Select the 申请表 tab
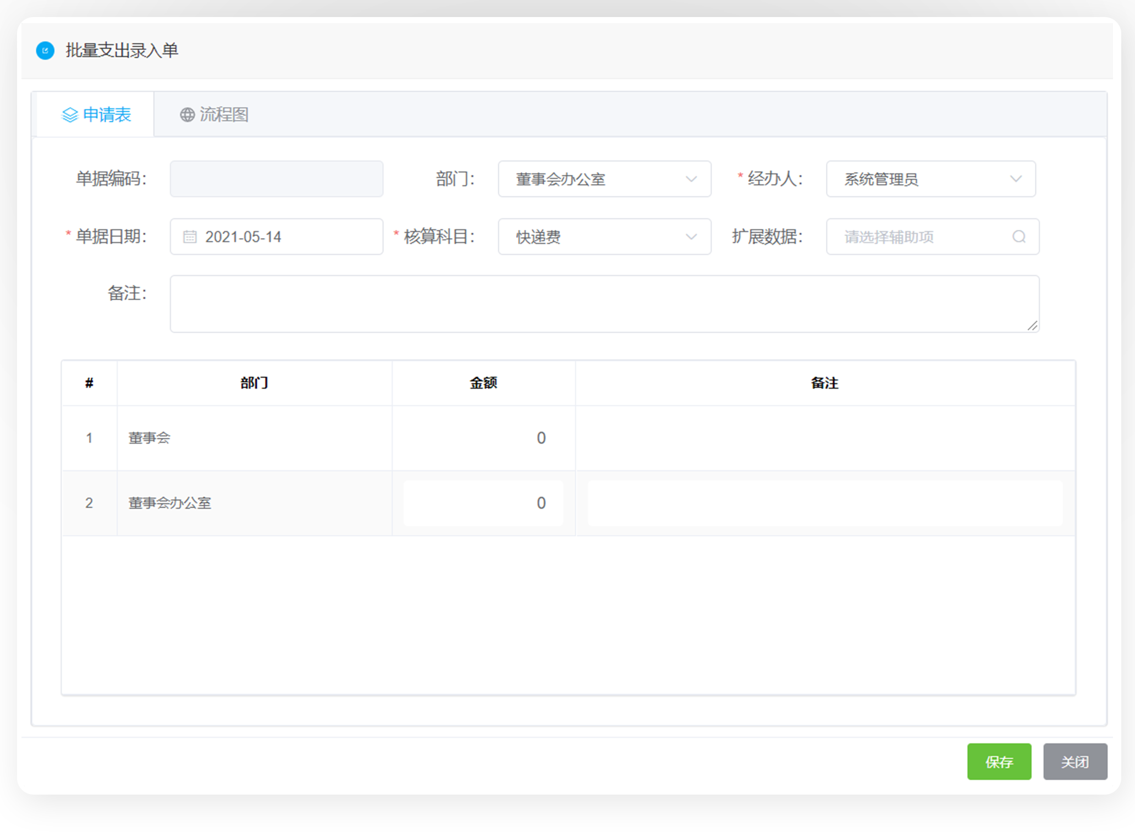This screenshot has height=832, width=1135. tap(96, 115)
